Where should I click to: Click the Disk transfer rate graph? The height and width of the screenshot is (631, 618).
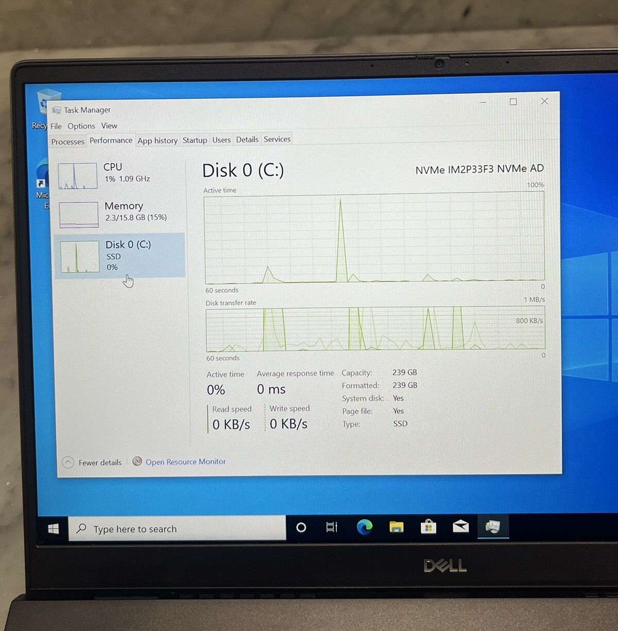pyautogui.click(x=375, y=329)
